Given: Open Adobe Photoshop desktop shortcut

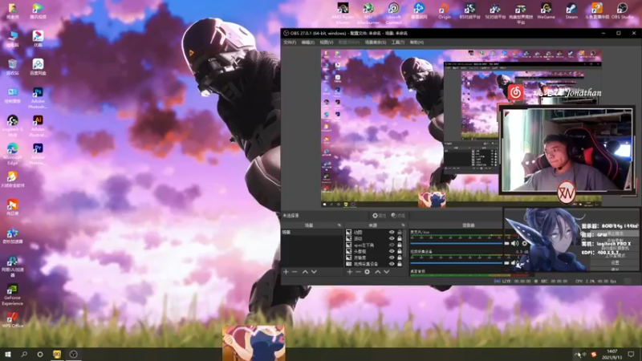Looking at the screenshot, I should (38, 98).
